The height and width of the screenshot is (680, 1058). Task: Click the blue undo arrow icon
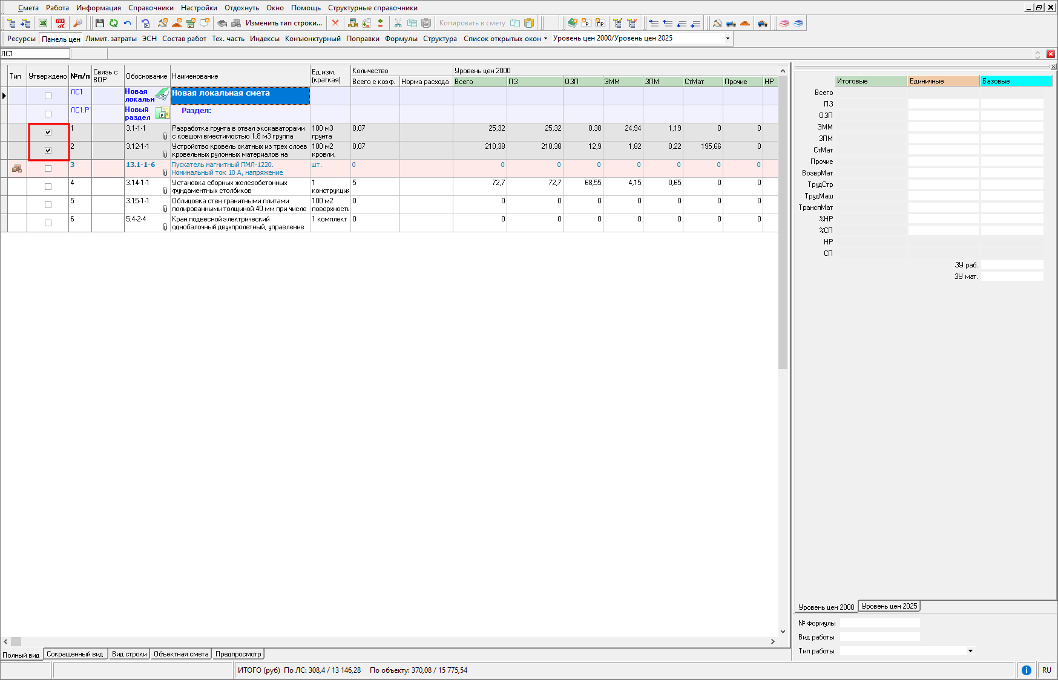pos(128,23)
